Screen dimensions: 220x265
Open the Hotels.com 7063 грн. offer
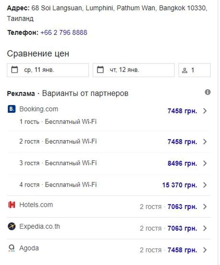point(182,207)
